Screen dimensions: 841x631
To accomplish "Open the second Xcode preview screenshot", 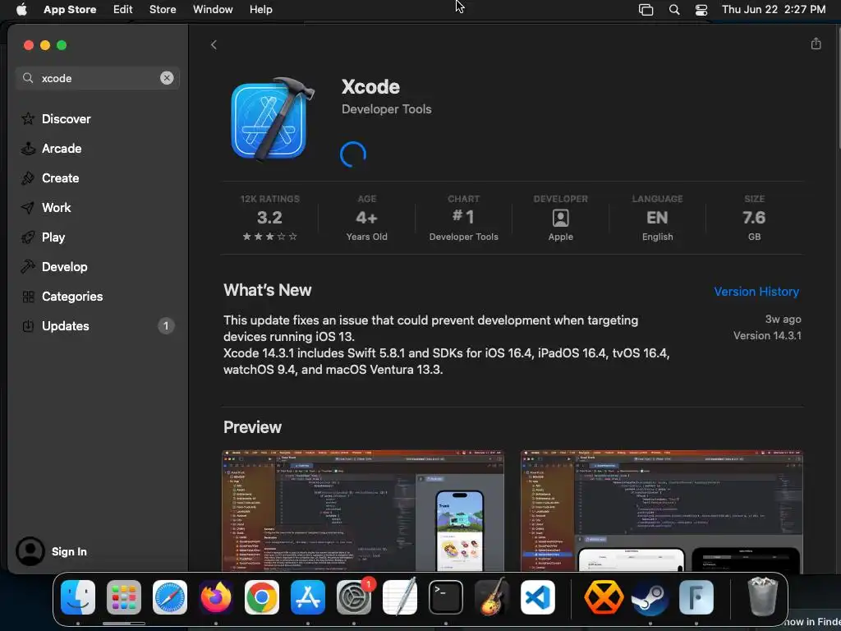I will 661,511.
